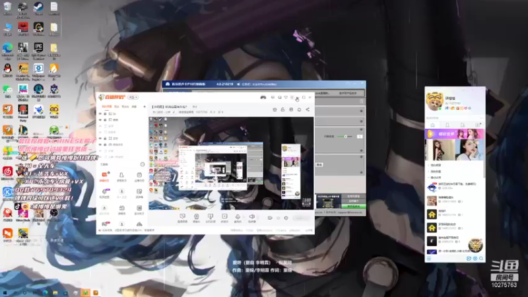Click the pencil icon to edit the stream title

point(174,112)
